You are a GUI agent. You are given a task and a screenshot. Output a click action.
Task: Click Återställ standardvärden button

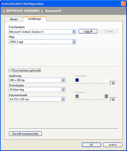click(25, 134)
